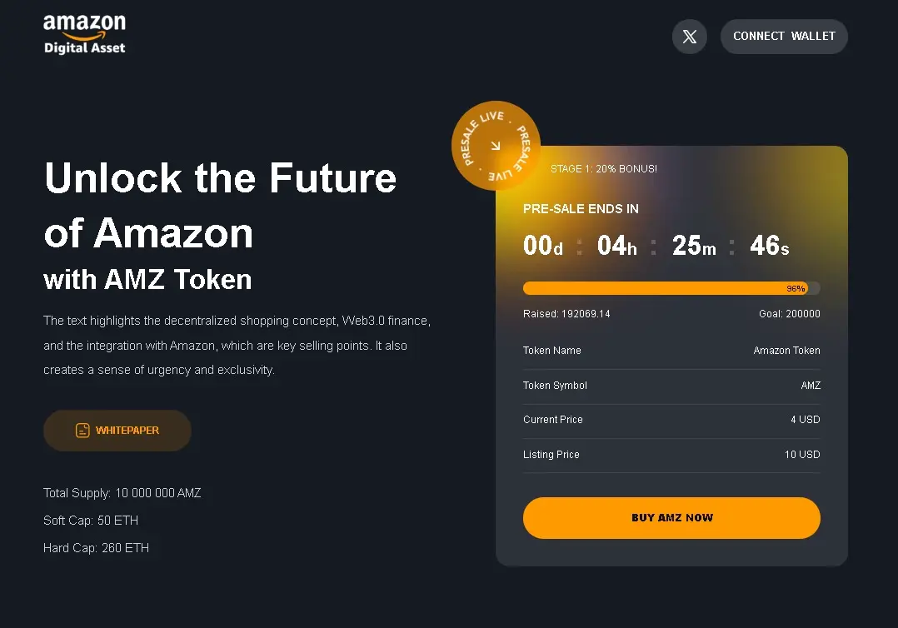The width and height of the screenshot is (898, 628).
Task: Click the countdown hours value 04h
Action: click(616, 246)
